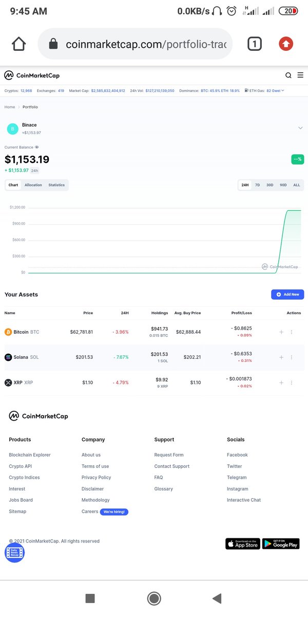Add transaction plus icon for Solana
This screenshot has height=617, width=308.
[x=281, y=357]
